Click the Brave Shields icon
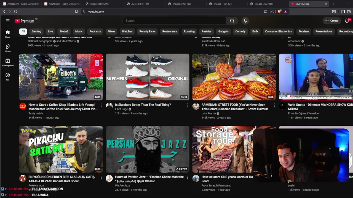353x198 pixels. [x=279, y=12]
